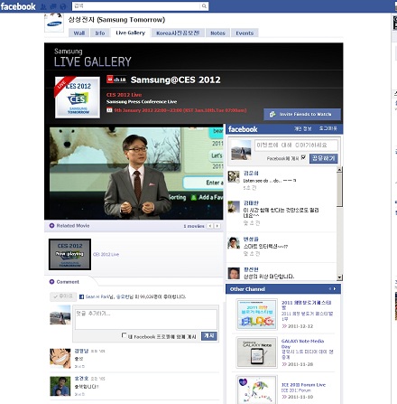Open the Galaxy Note channel thumbnail
The width and height of the screenshot is (397, 404).
click(x=256, y=352)
